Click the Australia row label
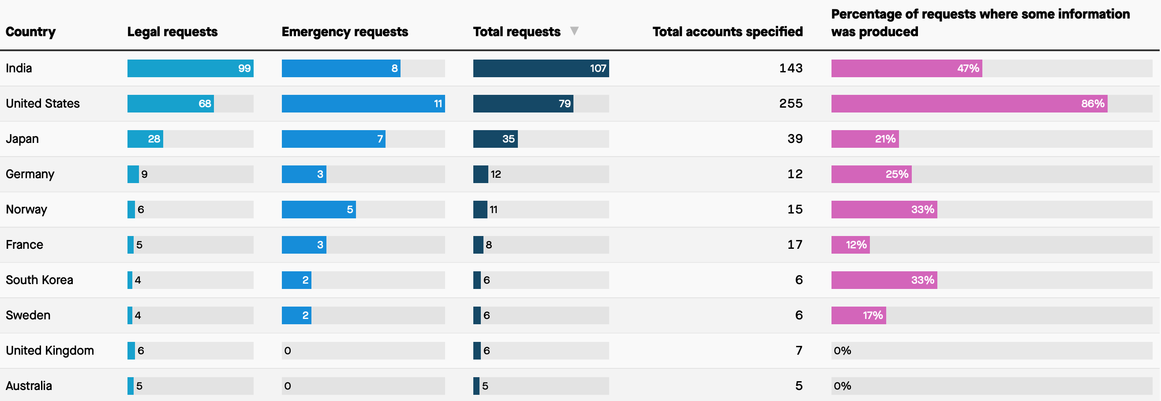The height and width of the screenshot is (401, 1161). click(29, 386)
